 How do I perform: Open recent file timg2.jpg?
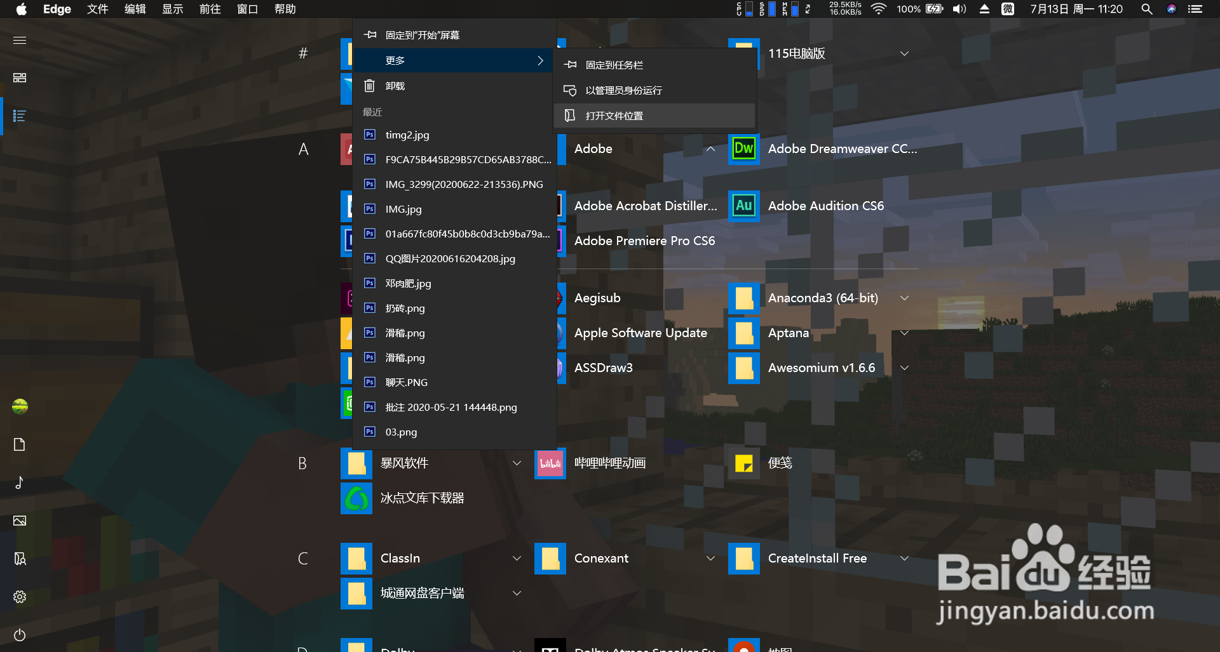[454, 135]
